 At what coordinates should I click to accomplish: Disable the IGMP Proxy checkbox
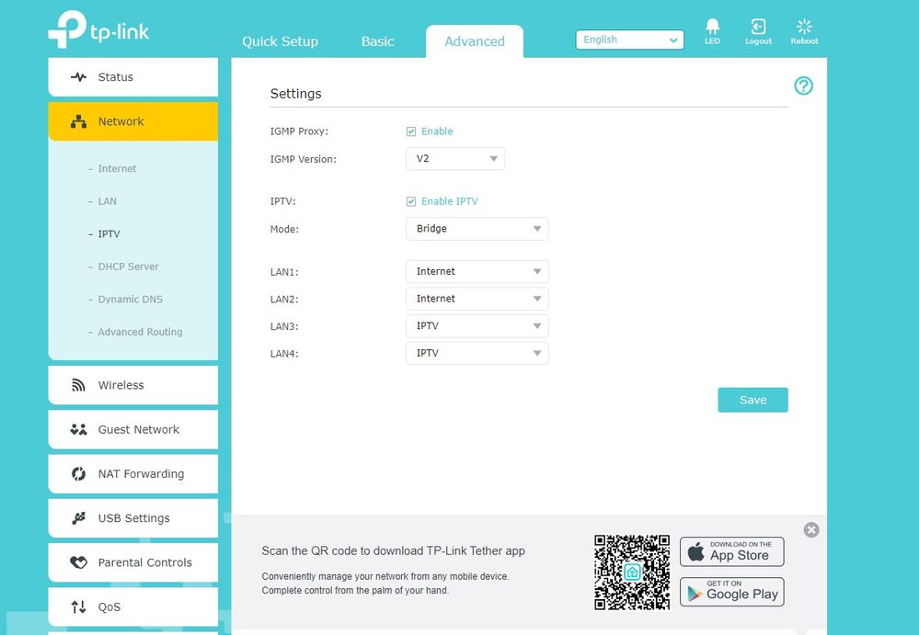click(x=411, y=131)
